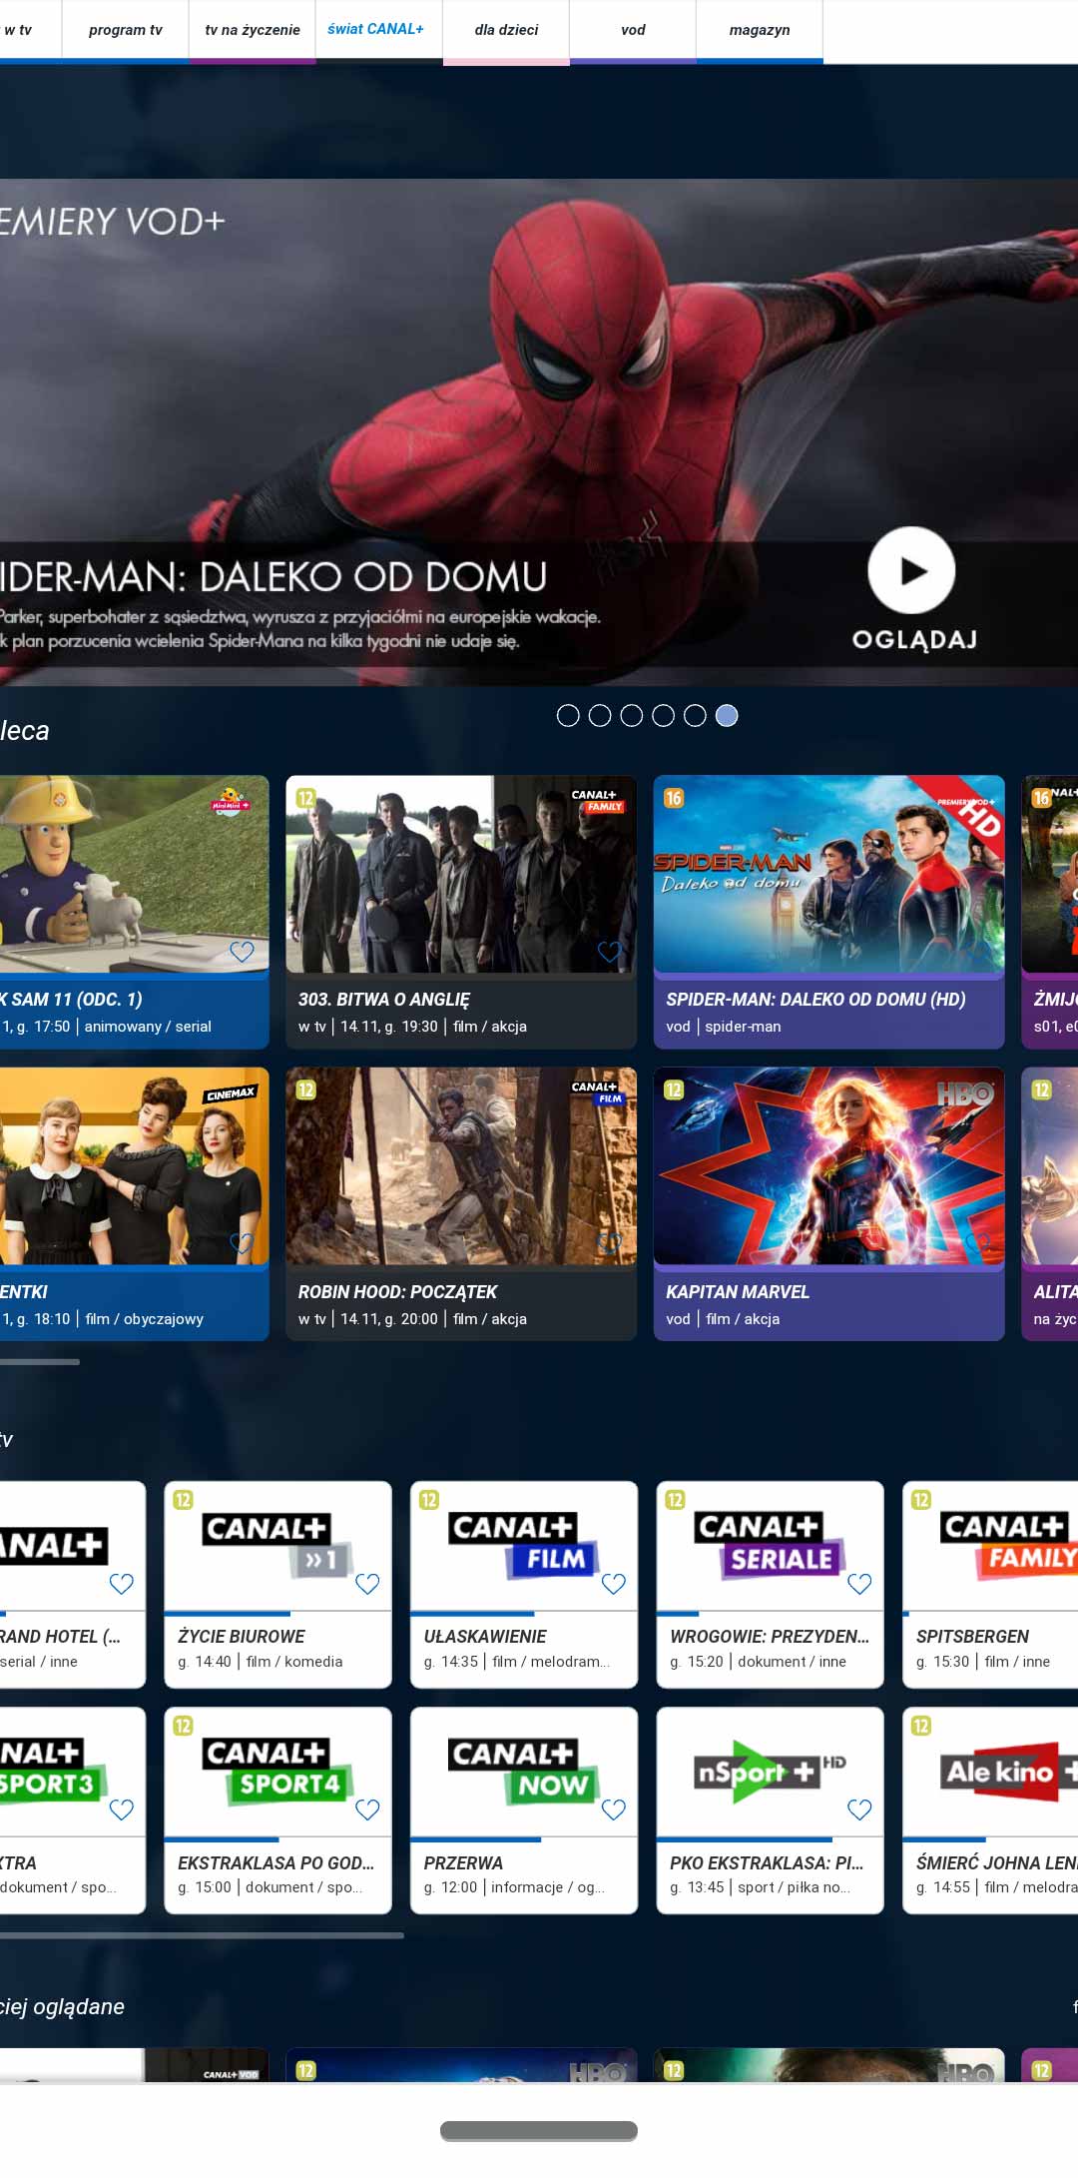Click the CANAL+ 1 channel logo
Image resolution: width=1078 pixels, height=2178 pixels.
[x=276, y=1544]
